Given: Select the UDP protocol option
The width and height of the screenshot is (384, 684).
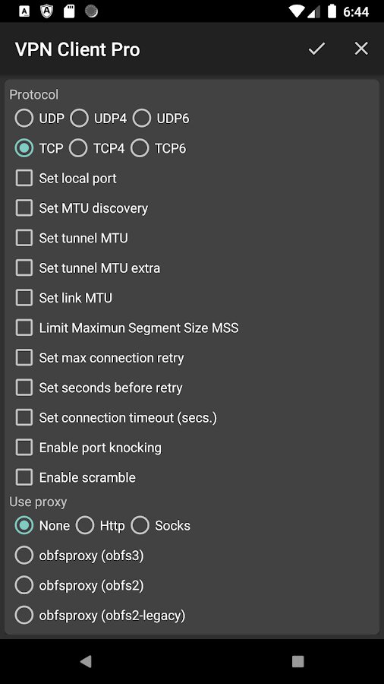Looking at the screenshot, I should coord(39,119).
